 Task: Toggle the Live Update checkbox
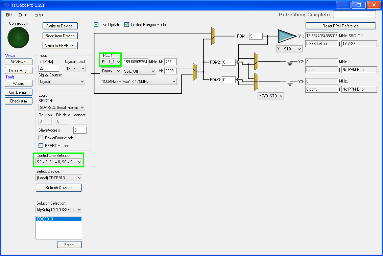point(96,25)
